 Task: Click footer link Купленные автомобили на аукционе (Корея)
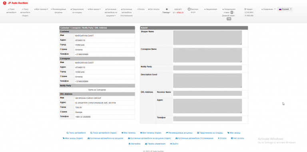[x=150, y=138]
